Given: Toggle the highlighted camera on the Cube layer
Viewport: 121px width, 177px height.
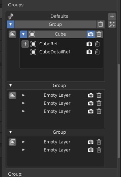Looking at the screenshot, I should click(91, 34).
